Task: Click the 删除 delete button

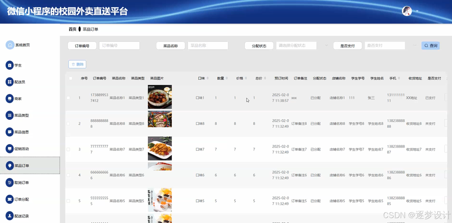Action: 77,64
